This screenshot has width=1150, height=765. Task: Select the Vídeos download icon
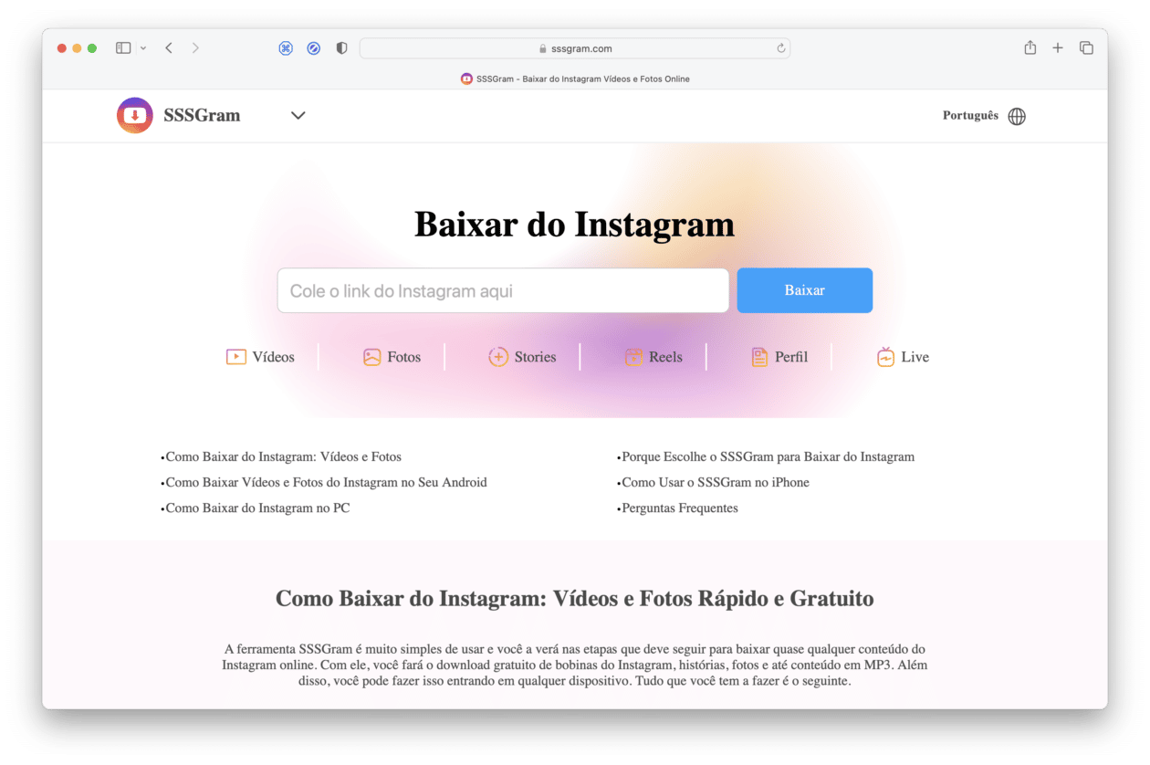235,356
